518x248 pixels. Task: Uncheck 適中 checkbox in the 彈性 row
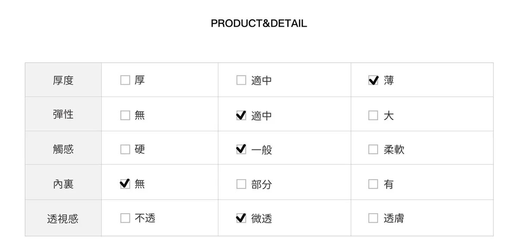[241, 115]
